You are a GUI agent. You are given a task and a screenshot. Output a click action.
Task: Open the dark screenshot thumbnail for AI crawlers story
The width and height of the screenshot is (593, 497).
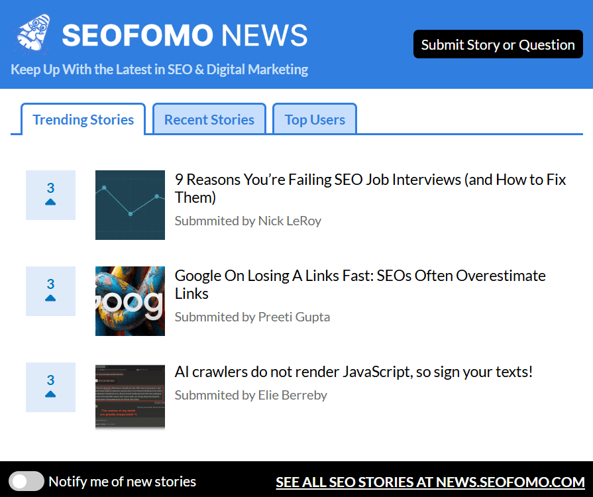click(130, 397)
